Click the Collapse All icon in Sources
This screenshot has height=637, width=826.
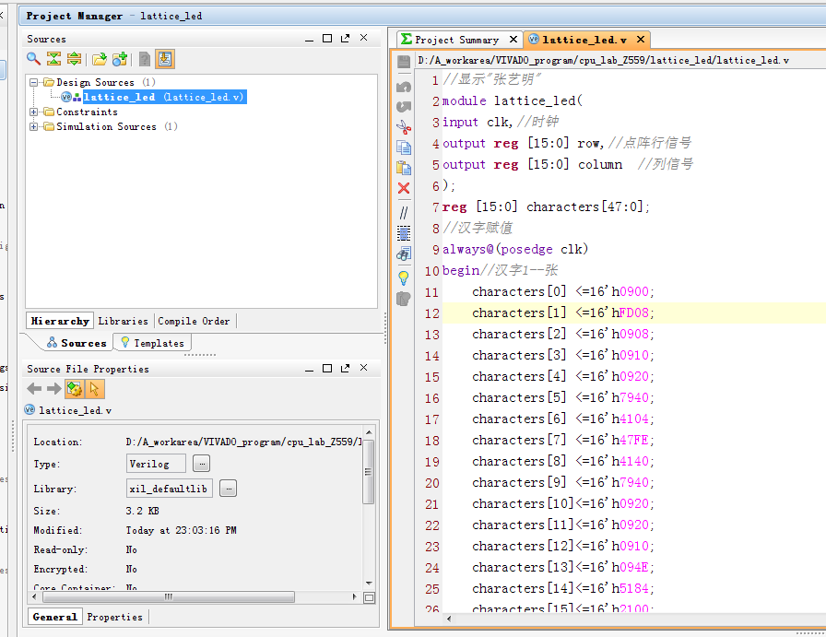[x=53, y=59]
